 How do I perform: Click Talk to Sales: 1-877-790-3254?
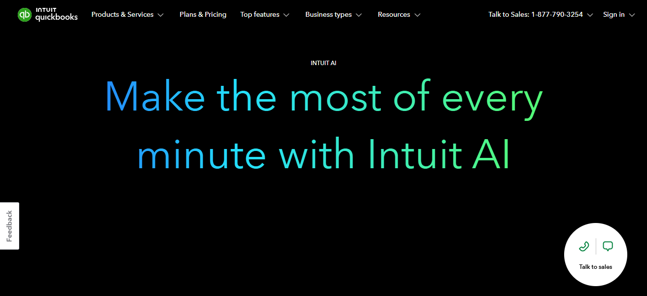[536, 15]
